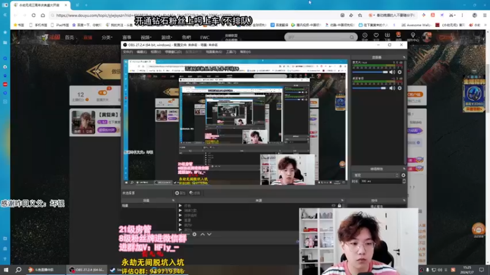The image size is (490, 275).
Task: Open browser sidebar star favorites icon
Action: coord(5,32)
